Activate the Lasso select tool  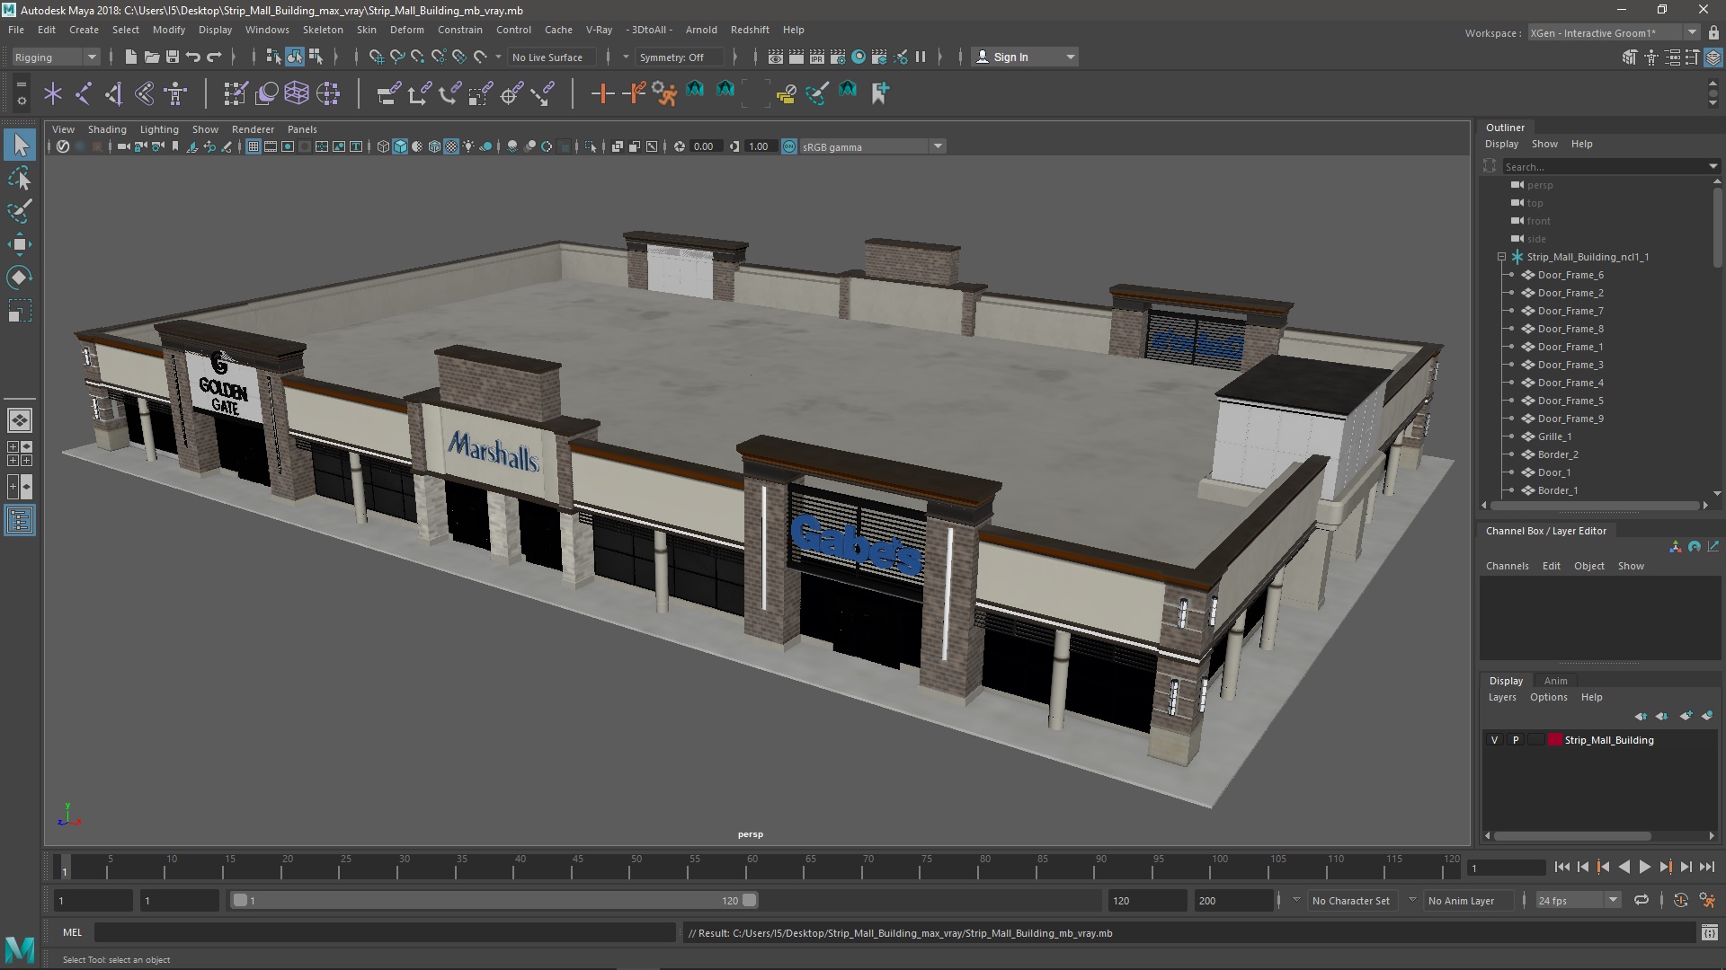pos(20,179)
